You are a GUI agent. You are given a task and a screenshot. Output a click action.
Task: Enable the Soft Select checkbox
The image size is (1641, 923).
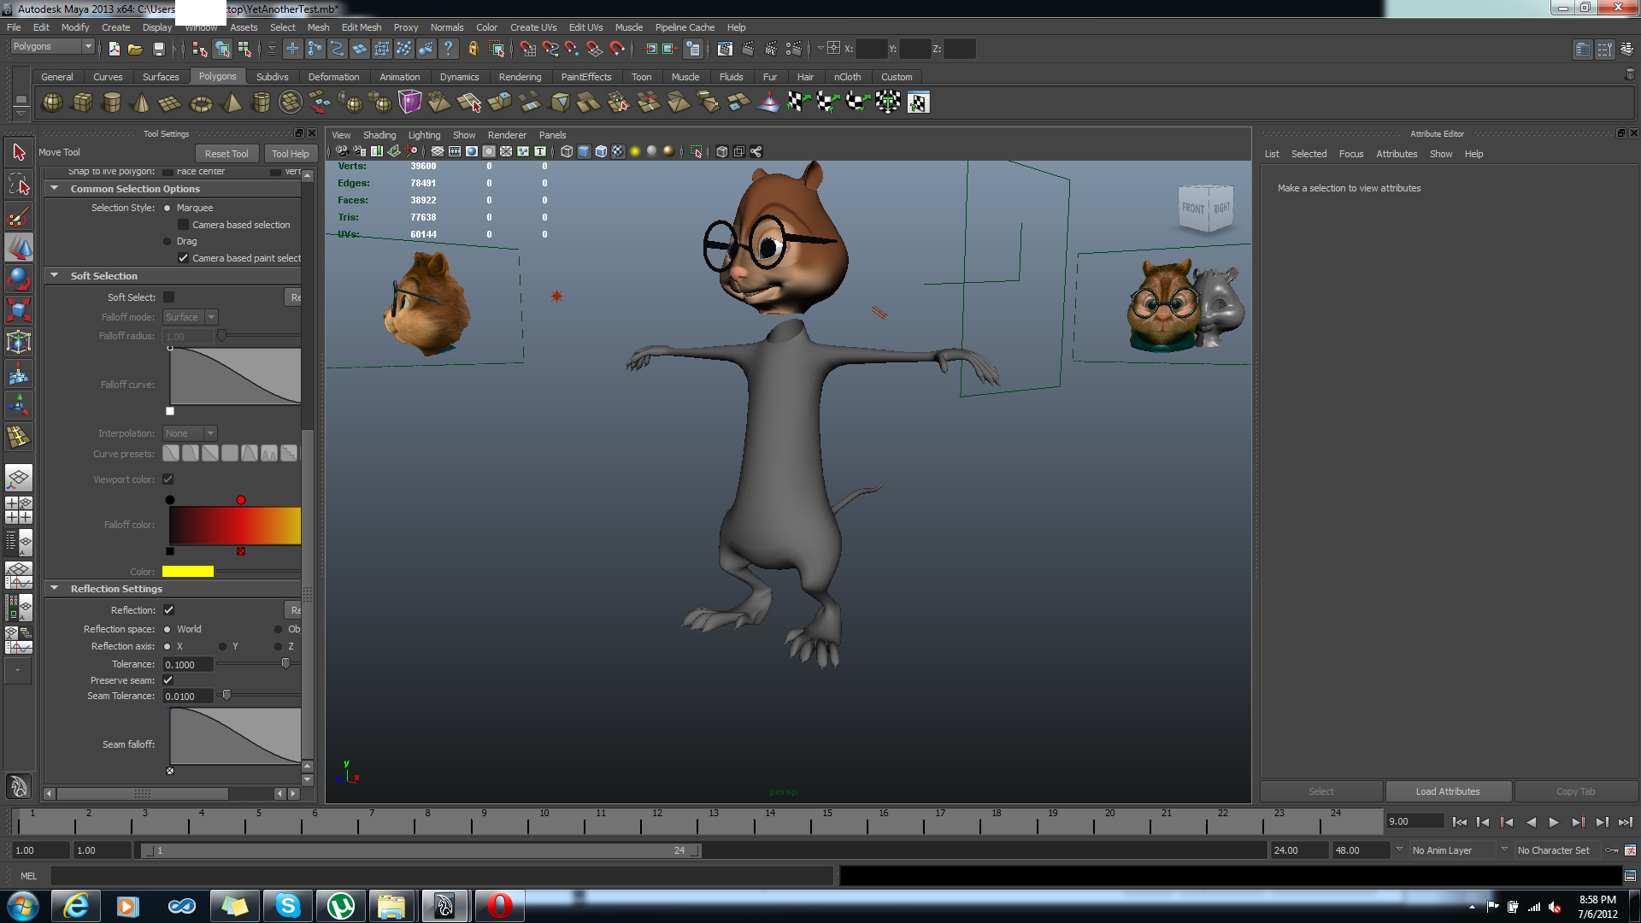click(168, 297)
